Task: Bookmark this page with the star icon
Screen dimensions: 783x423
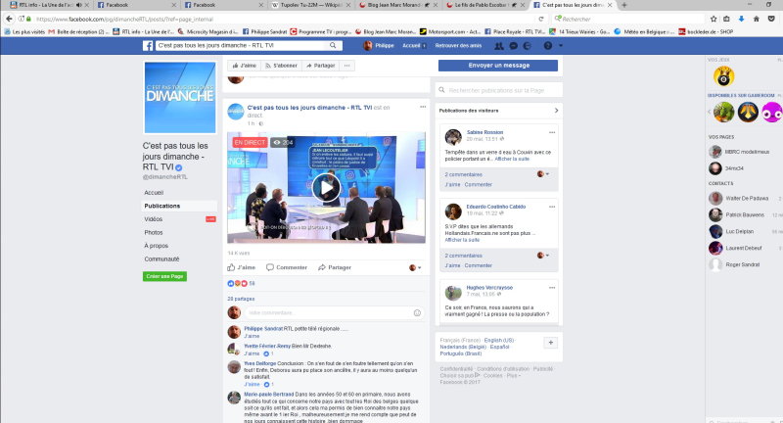Action: point(714,19)
